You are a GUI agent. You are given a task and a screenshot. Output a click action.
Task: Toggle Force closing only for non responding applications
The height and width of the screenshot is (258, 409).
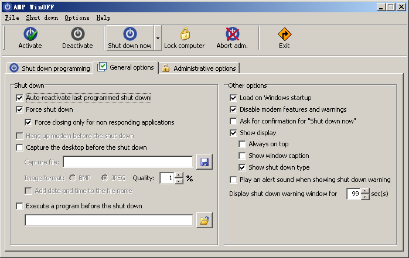click(x=29, y=122)
